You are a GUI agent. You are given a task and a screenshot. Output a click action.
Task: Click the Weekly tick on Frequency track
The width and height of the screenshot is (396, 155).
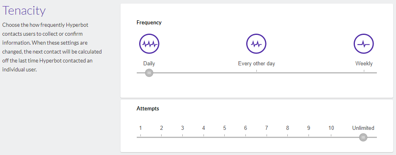click(x=364, y=71)
